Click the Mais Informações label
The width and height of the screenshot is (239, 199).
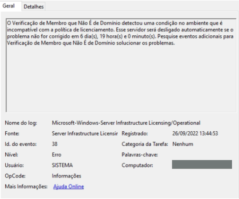(26, 186)
